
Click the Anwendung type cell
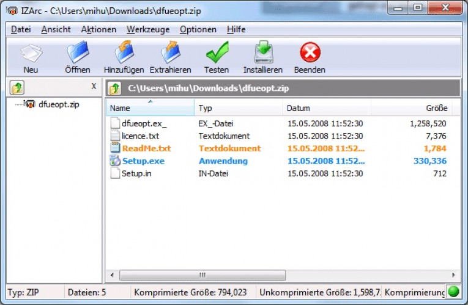[x=223, y=161]
